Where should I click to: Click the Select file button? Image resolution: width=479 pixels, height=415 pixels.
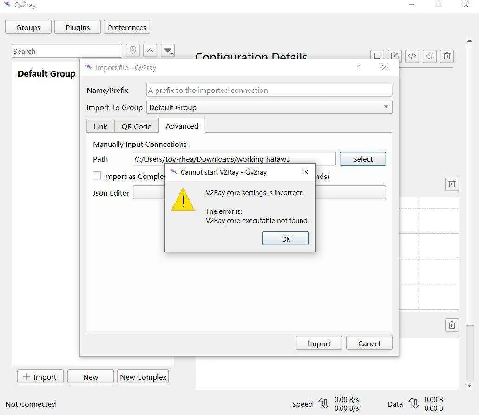(362, 159)
